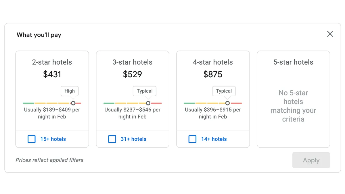Click the Typical label on 4-star card
The image size is (345, 194).
pos(224,91)
